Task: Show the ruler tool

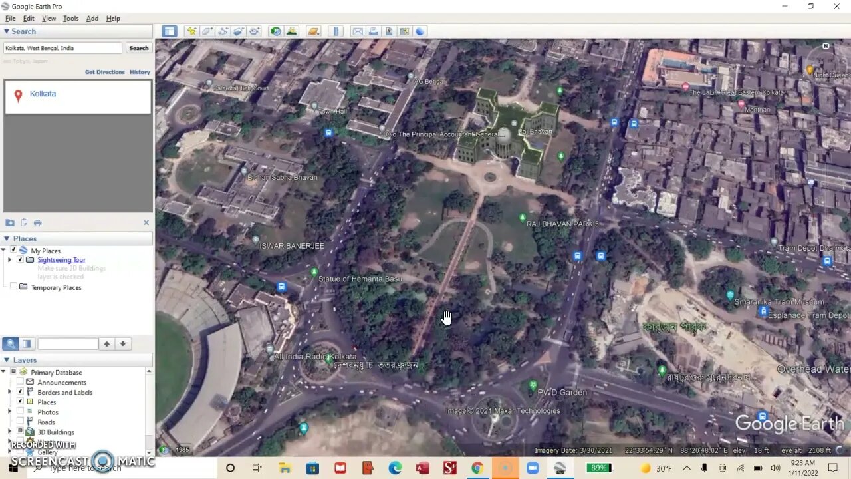Action: pyautogui.click(x=336, y=31)
